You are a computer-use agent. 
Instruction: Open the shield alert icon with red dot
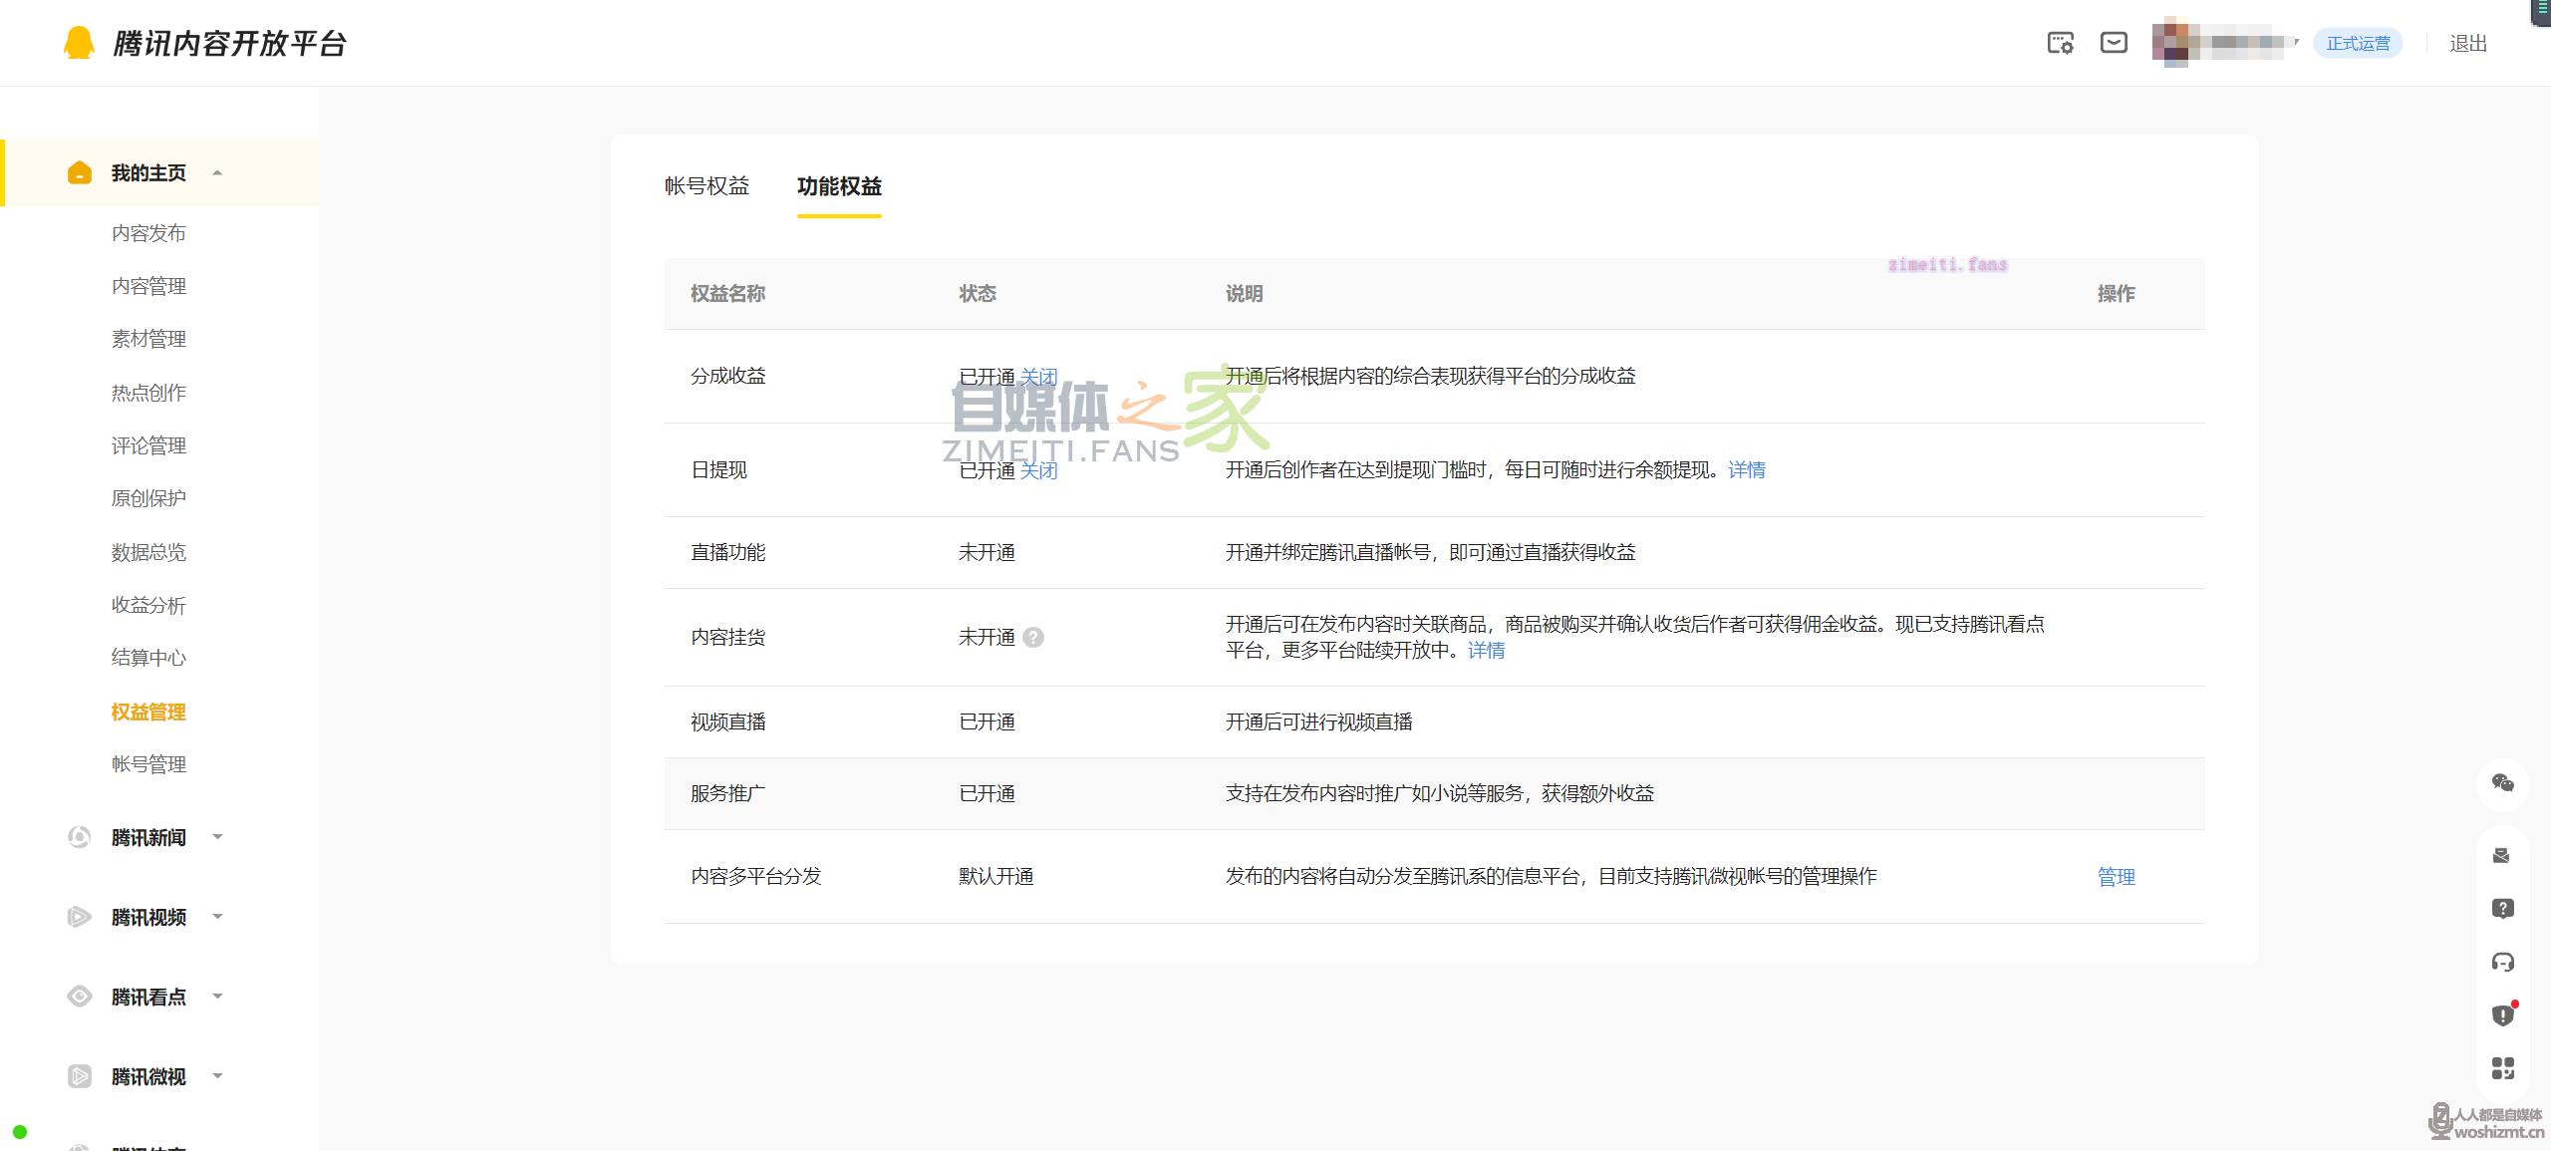click(x=2502, y=1015)
